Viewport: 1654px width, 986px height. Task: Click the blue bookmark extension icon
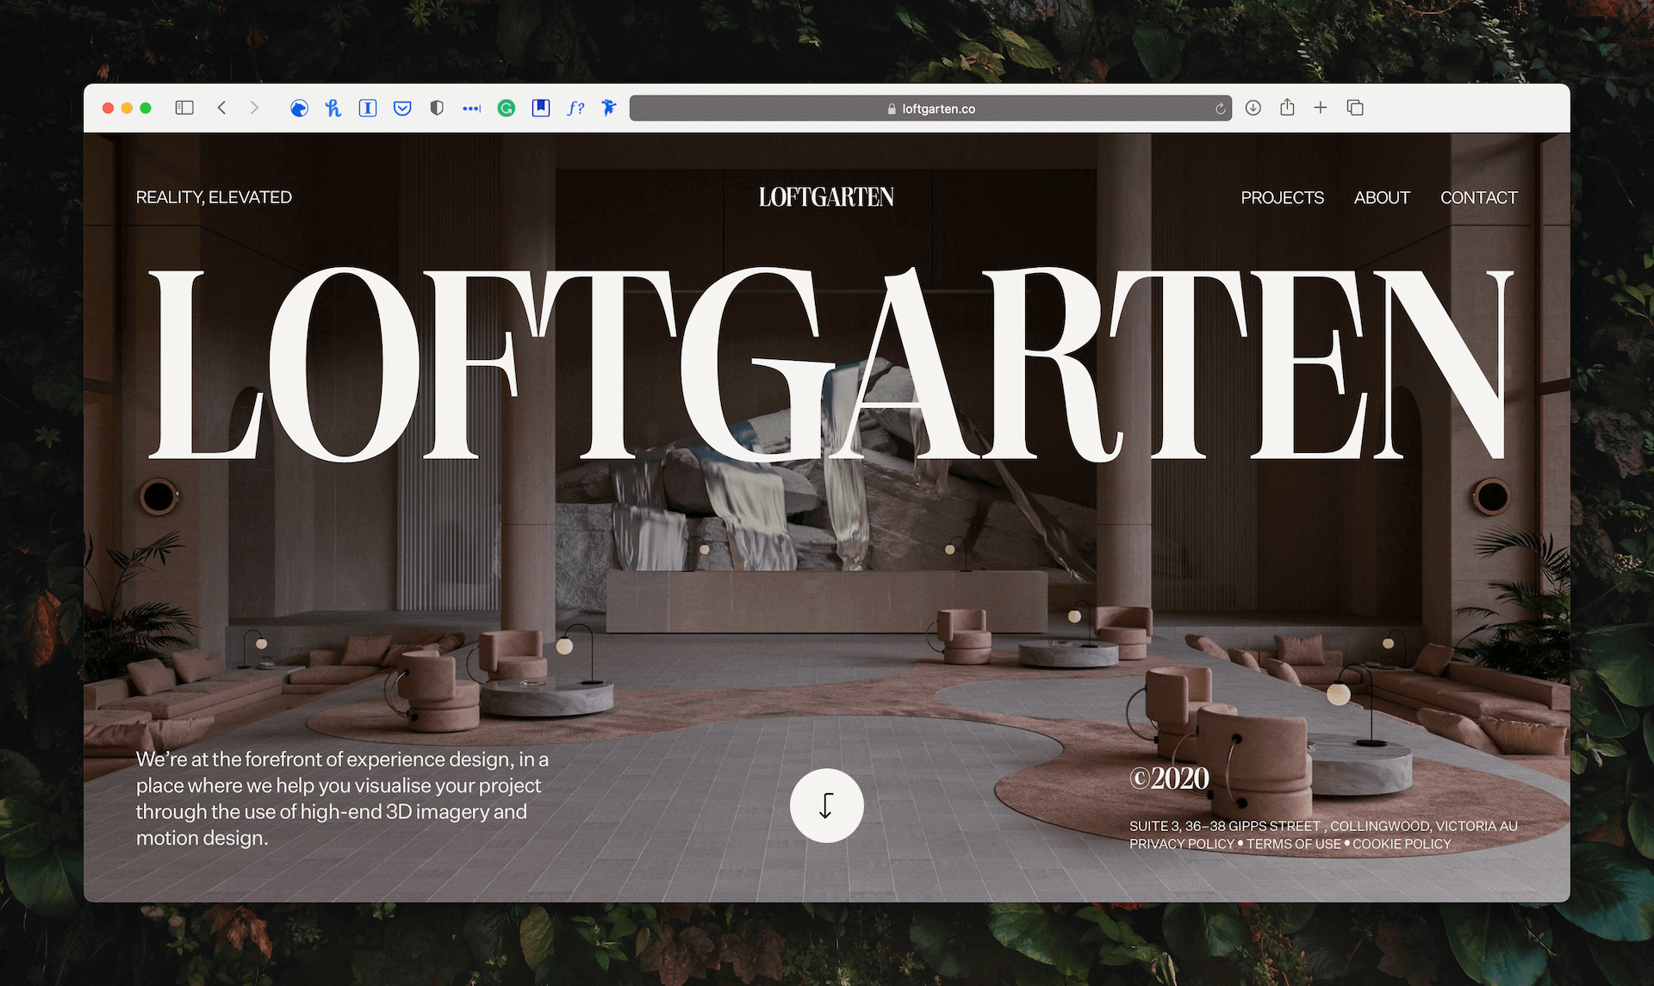[541, 108]
